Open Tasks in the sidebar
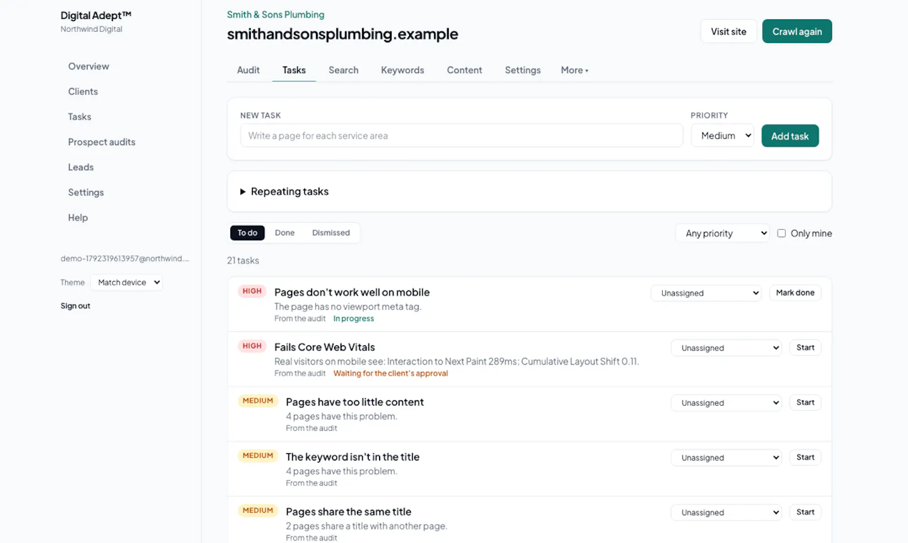 tap(79, 117)
